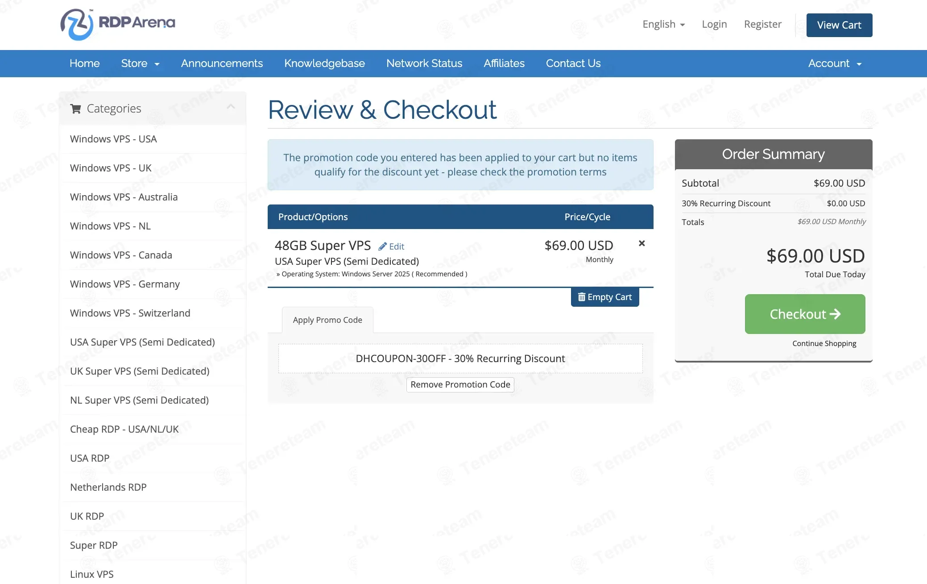
Task: Click the Register link
Action: pyautogui.click(x=762, y=24)
